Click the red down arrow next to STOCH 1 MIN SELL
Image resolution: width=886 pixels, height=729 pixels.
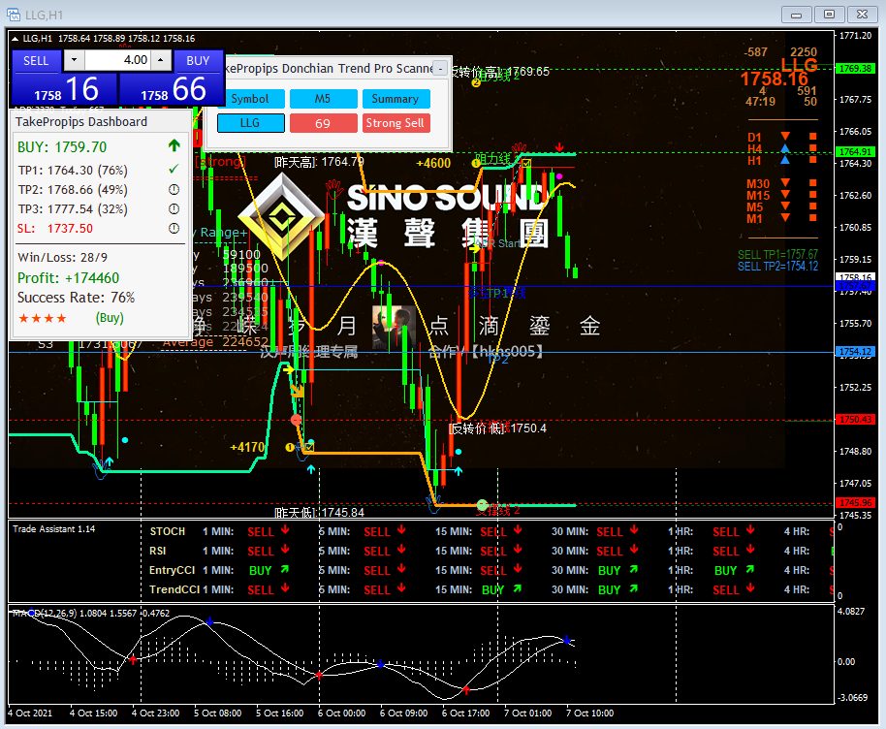[285, 530]
